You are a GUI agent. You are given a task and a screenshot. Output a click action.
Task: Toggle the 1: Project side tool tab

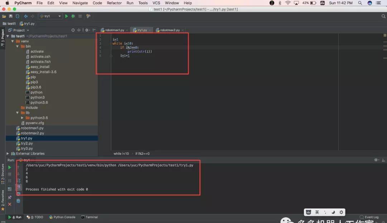pos(3,38)
